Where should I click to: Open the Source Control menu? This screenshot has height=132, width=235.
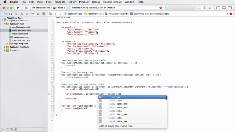112,2
